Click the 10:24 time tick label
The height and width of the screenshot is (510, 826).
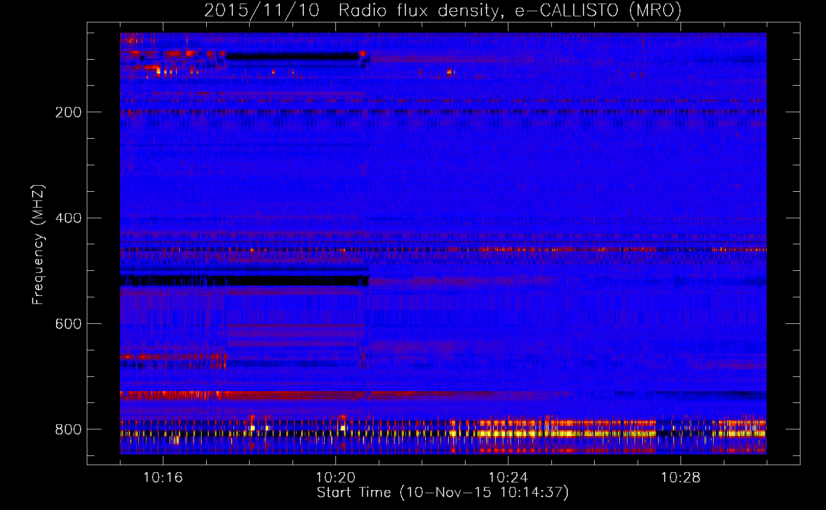coord(508,477)
